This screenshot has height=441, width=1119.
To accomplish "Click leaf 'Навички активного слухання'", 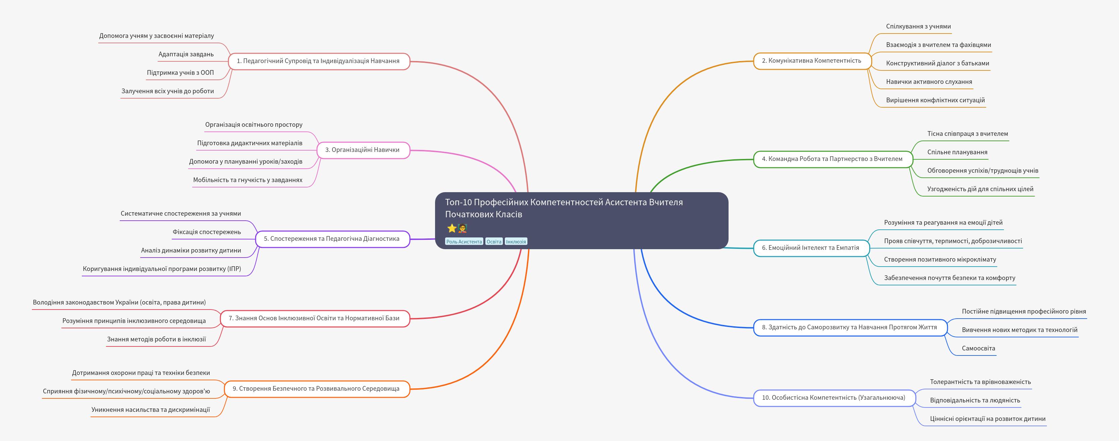I will coord(929,82).
